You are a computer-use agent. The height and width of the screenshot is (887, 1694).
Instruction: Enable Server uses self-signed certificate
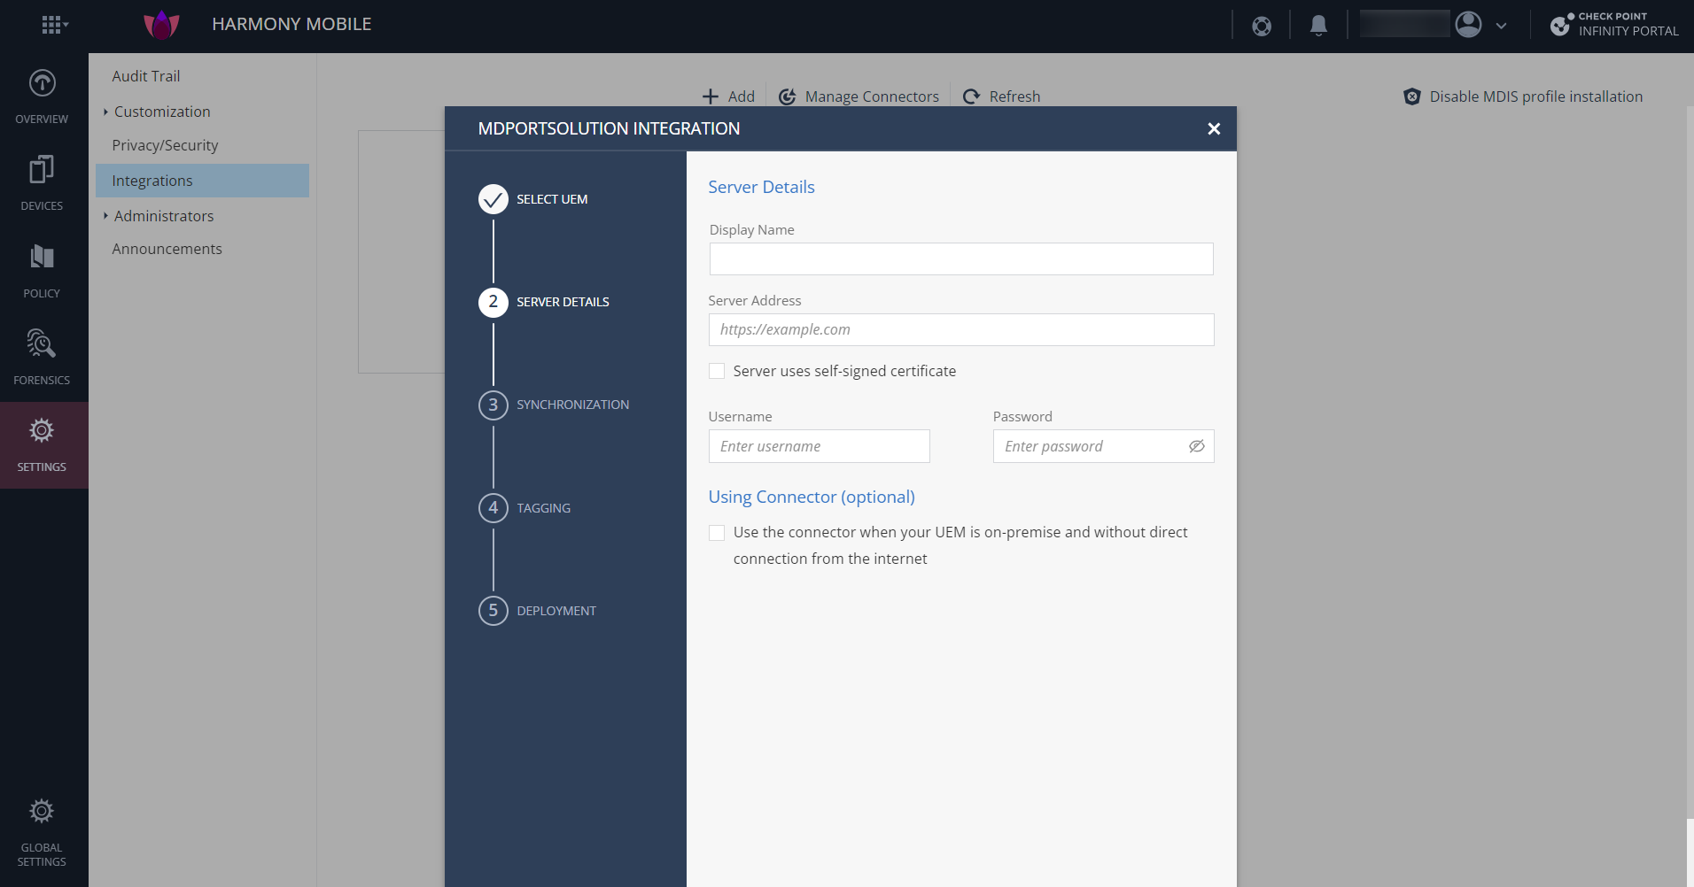click(717, 371)
